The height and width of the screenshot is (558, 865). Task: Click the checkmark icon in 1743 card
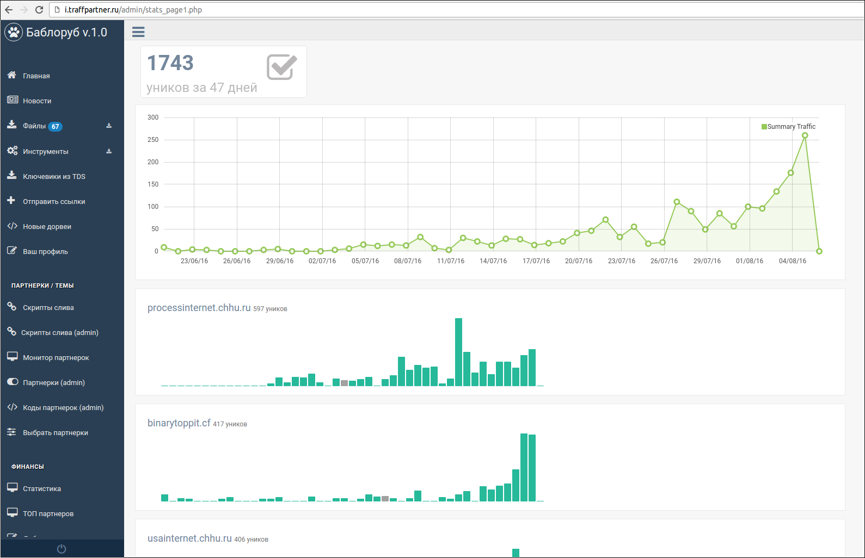click(x=282, y=67)
